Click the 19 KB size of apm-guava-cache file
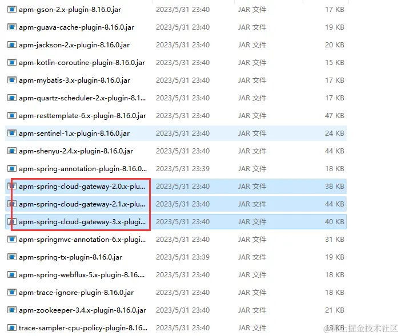 (335, 27)
